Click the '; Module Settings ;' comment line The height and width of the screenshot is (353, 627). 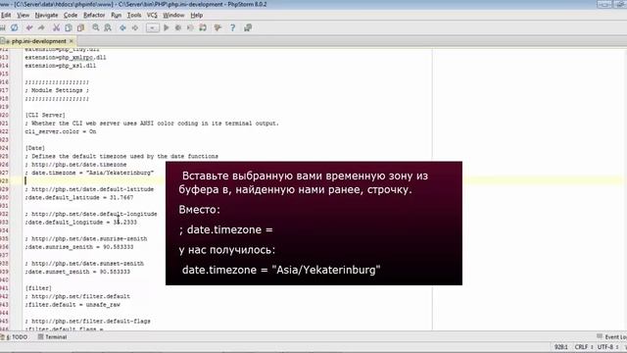[x=57, y=90]
